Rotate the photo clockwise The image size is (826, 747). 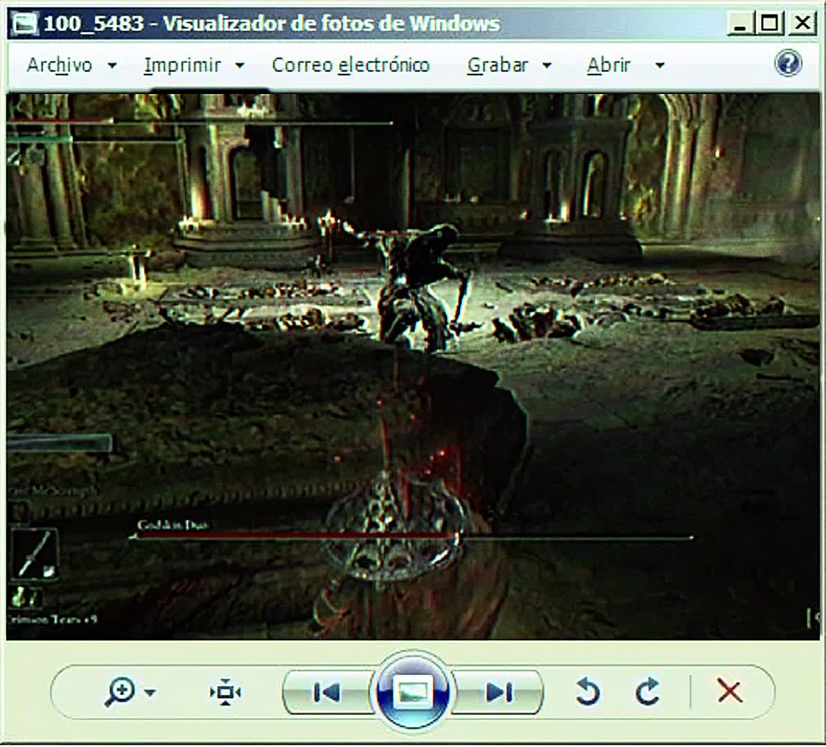click(648, 692)
